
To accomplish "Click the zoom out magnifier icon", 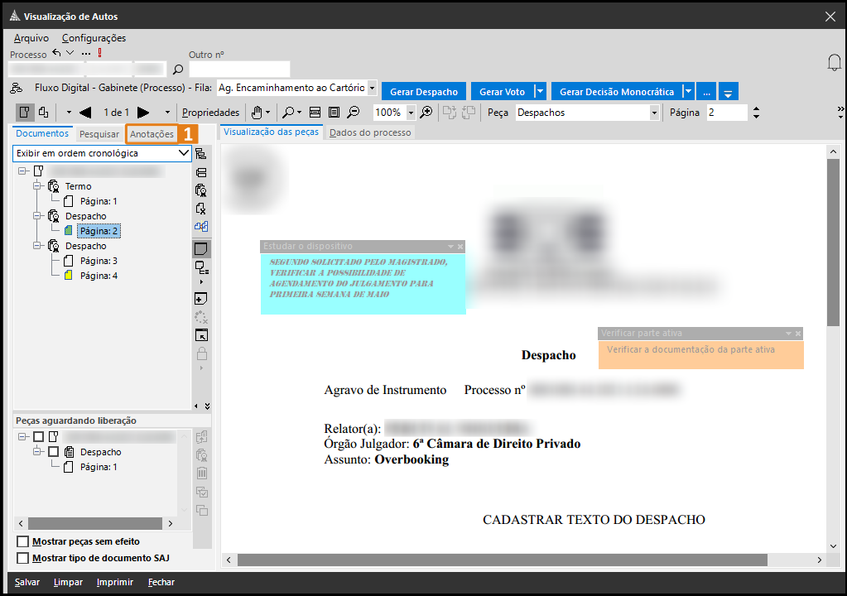I will [x=354, y=113].
